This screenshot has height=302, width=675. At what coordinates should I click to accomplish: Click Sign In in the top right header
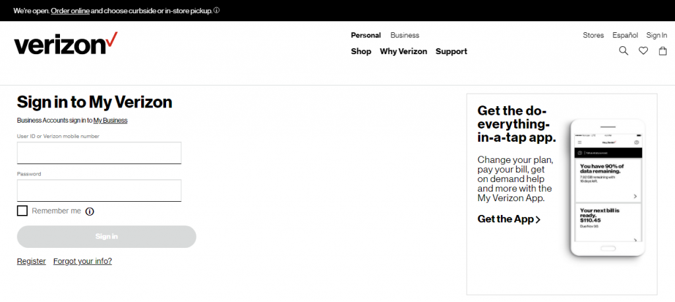(657, 35)
